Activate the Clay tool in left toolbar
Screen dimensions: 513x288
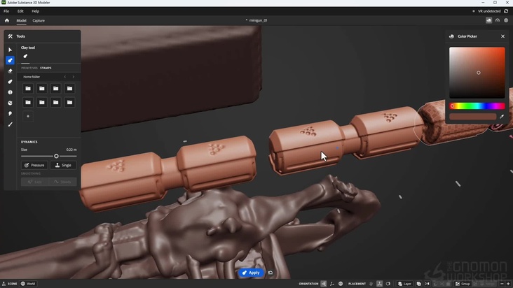click(x=10, y=60)
